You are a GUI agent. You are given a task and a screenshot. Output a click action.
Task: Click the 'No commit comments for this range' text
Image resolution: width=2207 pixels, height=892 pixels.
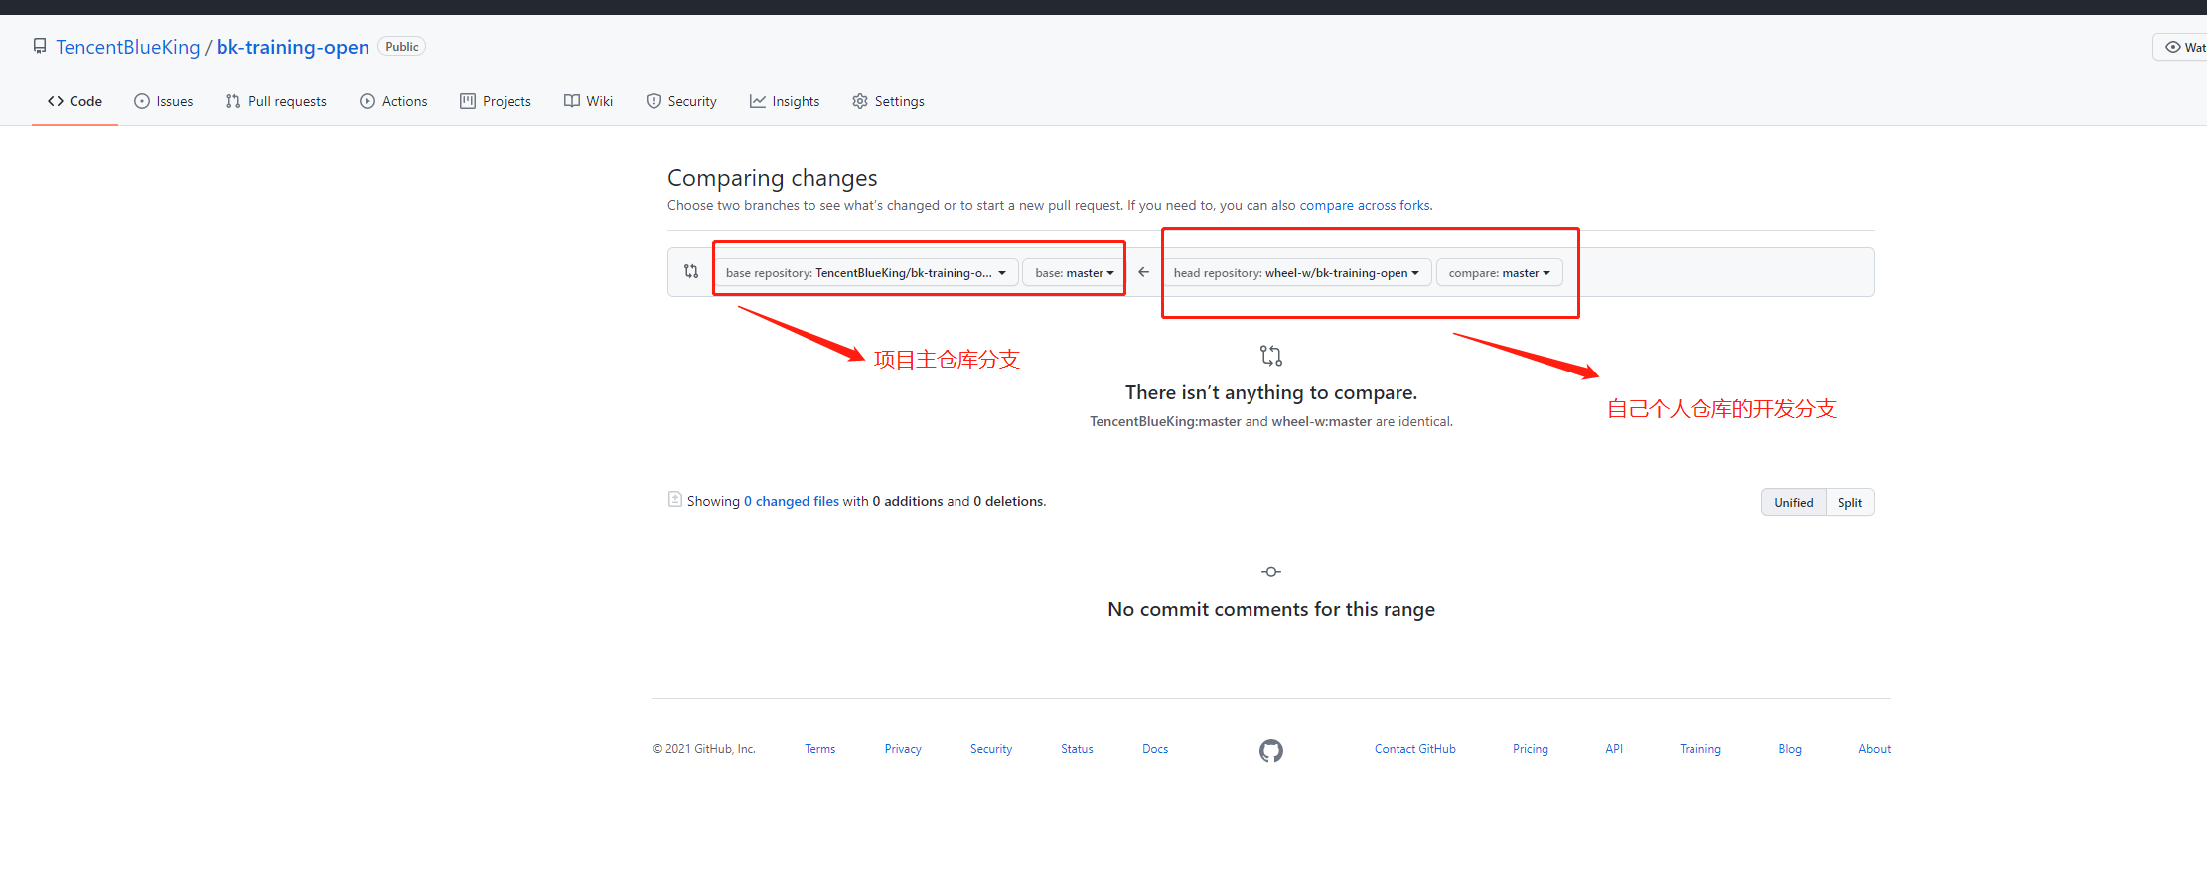1271,609
